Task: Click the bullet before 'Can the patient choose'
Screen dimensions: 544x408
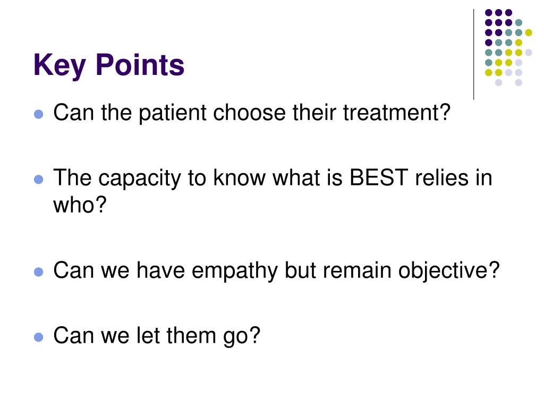Action: tap(38, 114)
